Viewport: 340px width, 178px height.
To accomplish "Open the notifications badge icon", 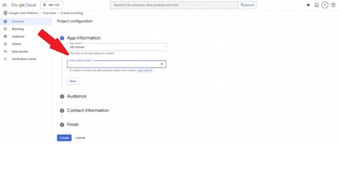I will [325, 5].
